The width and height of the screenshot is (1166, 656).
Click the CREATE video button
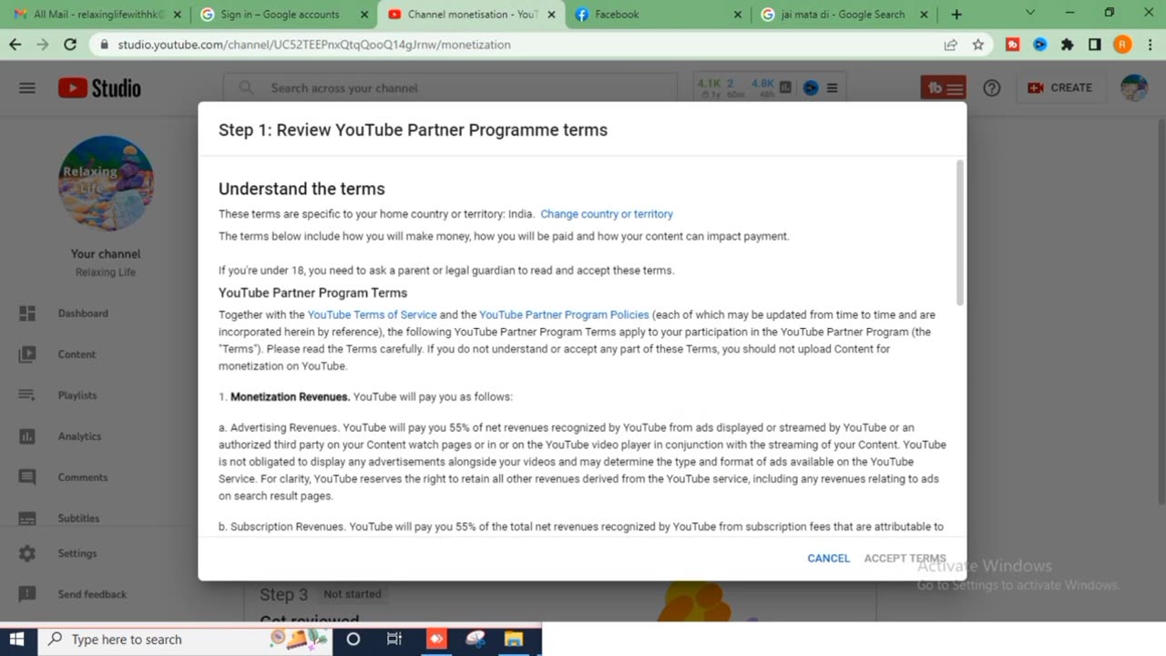(1059, 87)
